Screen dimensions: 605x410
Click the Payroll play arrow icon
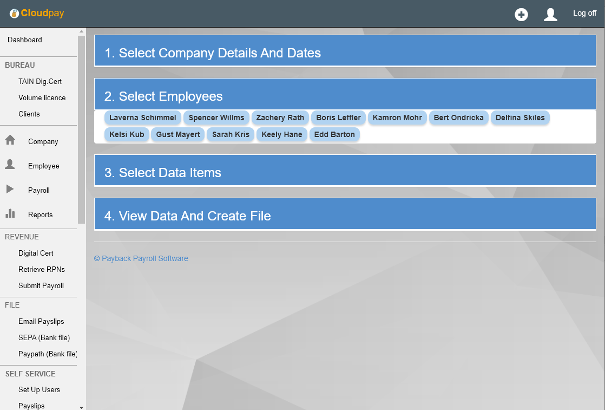[x=10, y=190]
